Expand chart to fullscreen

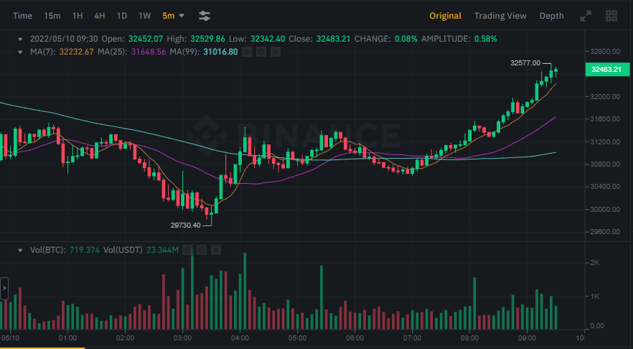pos(585,15)
